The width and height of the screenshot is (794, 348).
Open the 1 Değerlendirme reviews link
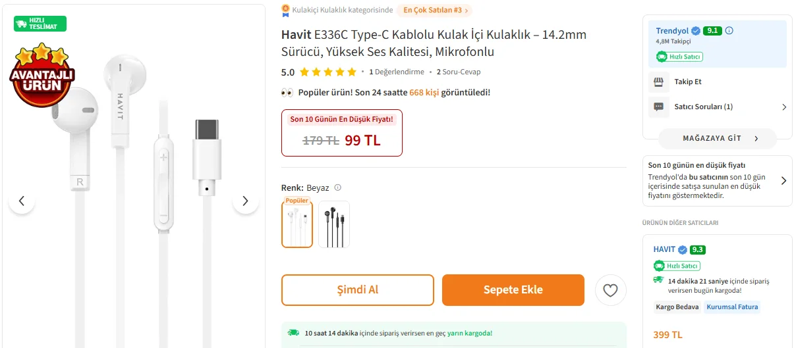[x=396, y=72]
